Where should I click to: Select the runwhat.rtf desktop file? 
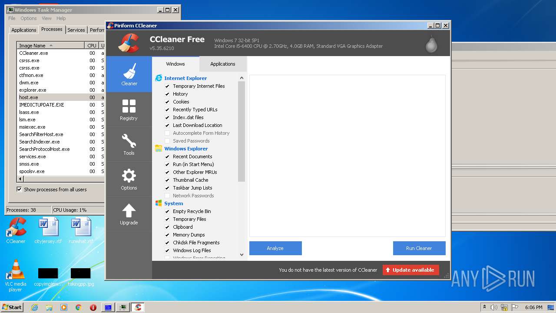81,230
